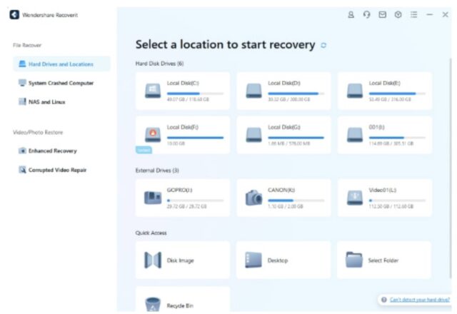Image resolution: width=457 pixels, height=314 pixels.
Task: Click the refresh icon beside the heading
Action: click(323, 45)
